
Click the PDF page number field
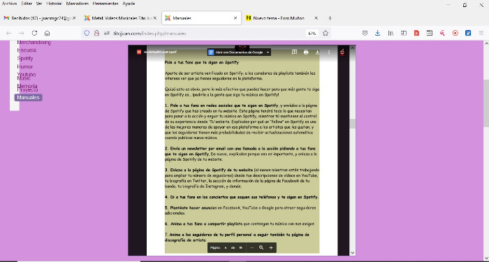[226, 247]
